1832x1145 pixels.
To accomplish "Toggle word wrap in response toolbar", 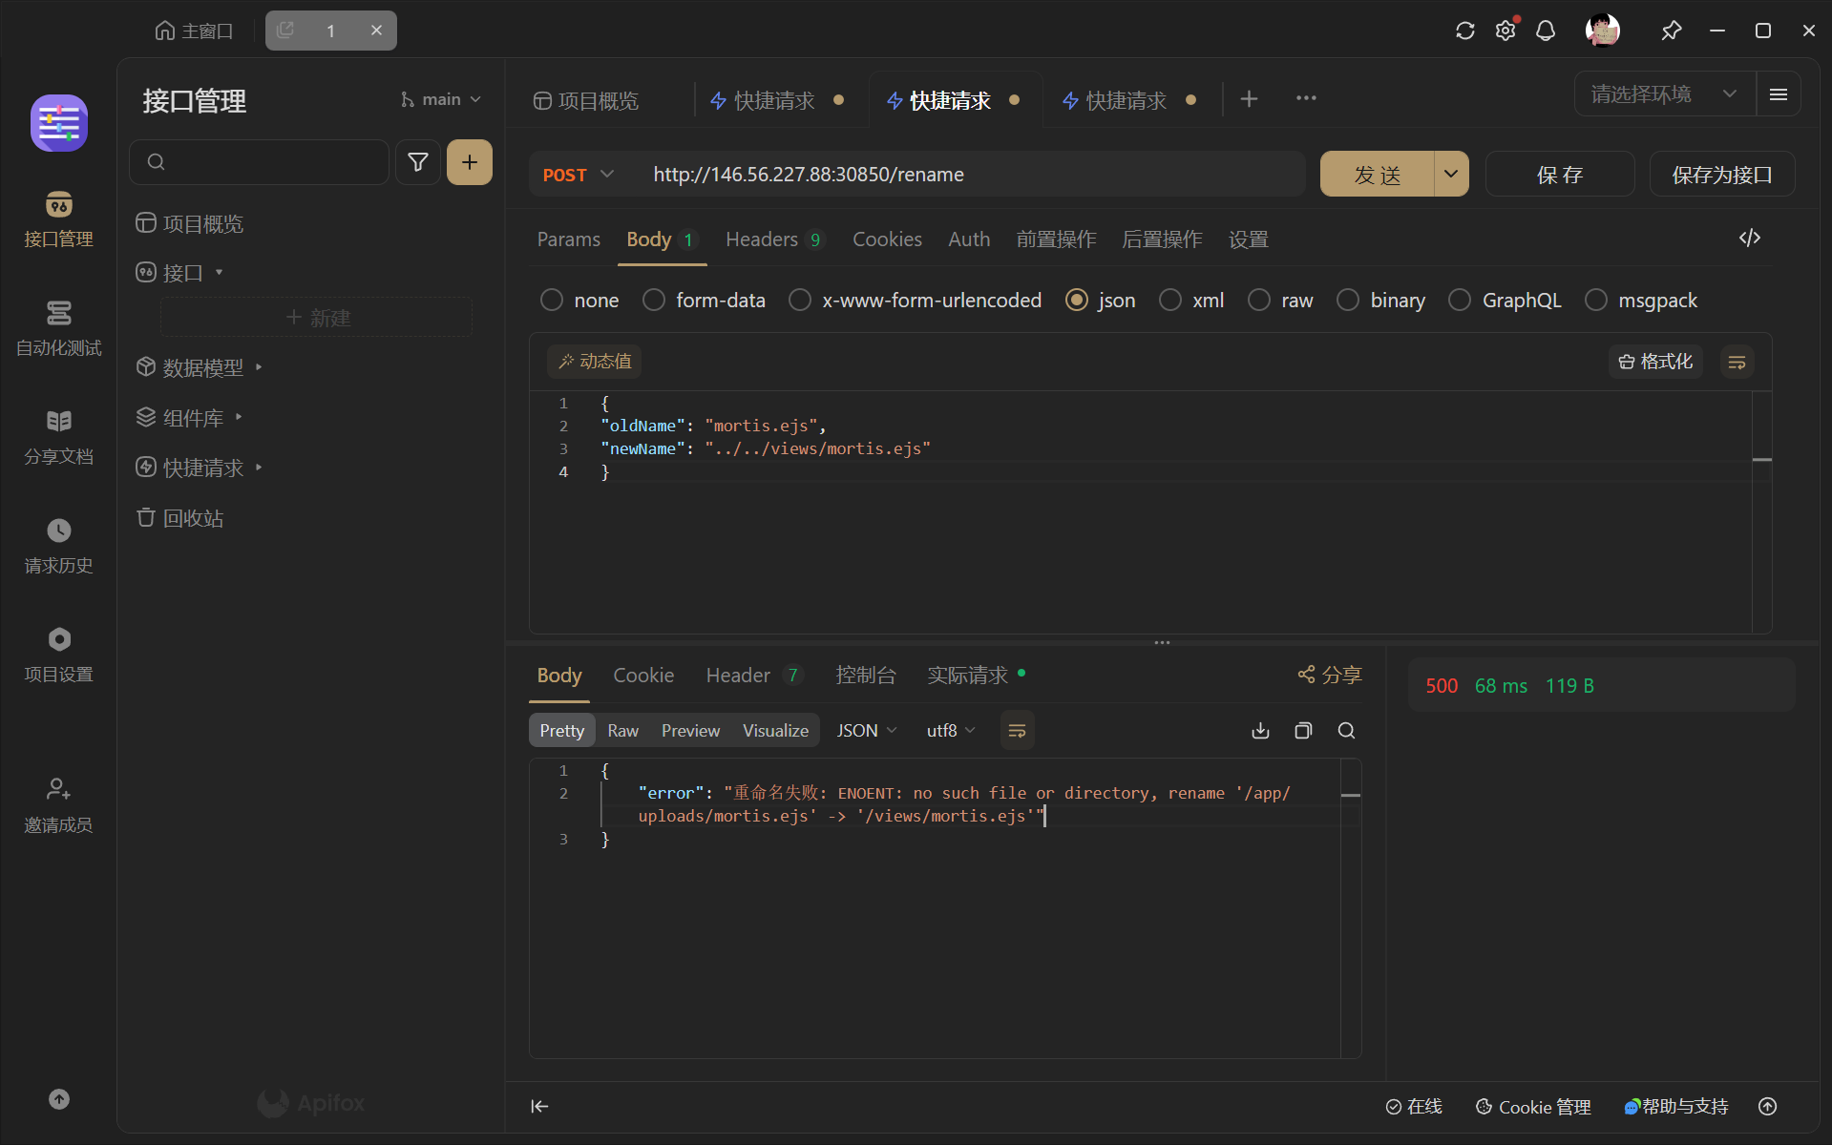I will click(1018, 731).
